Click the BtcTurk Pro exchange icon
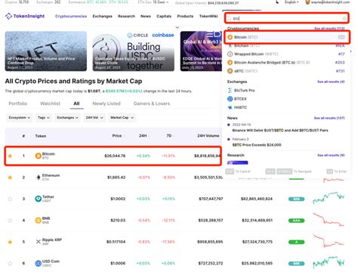This screenshot has height=275, width=358. coord(230,90)
